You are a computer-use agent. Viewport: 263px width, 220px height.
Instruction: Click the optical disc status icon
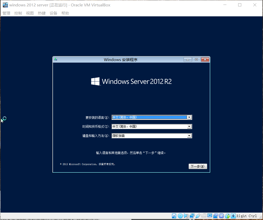coord(180,216)
